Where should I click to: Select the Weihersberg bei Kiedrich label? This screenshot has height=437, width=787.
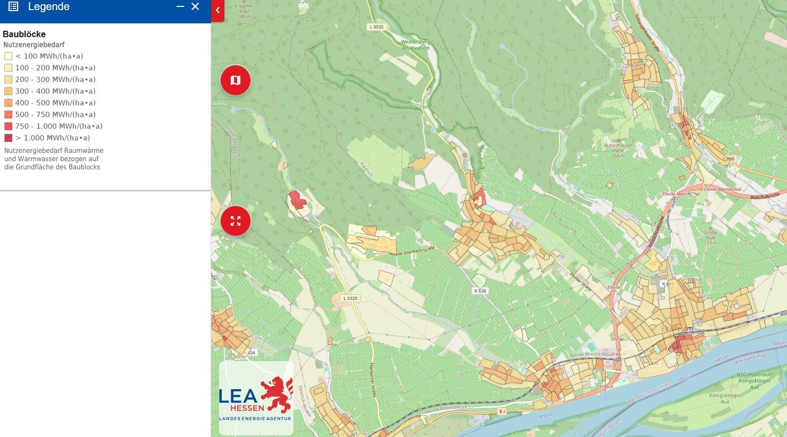pyautogui.click(x=415, y=45)
